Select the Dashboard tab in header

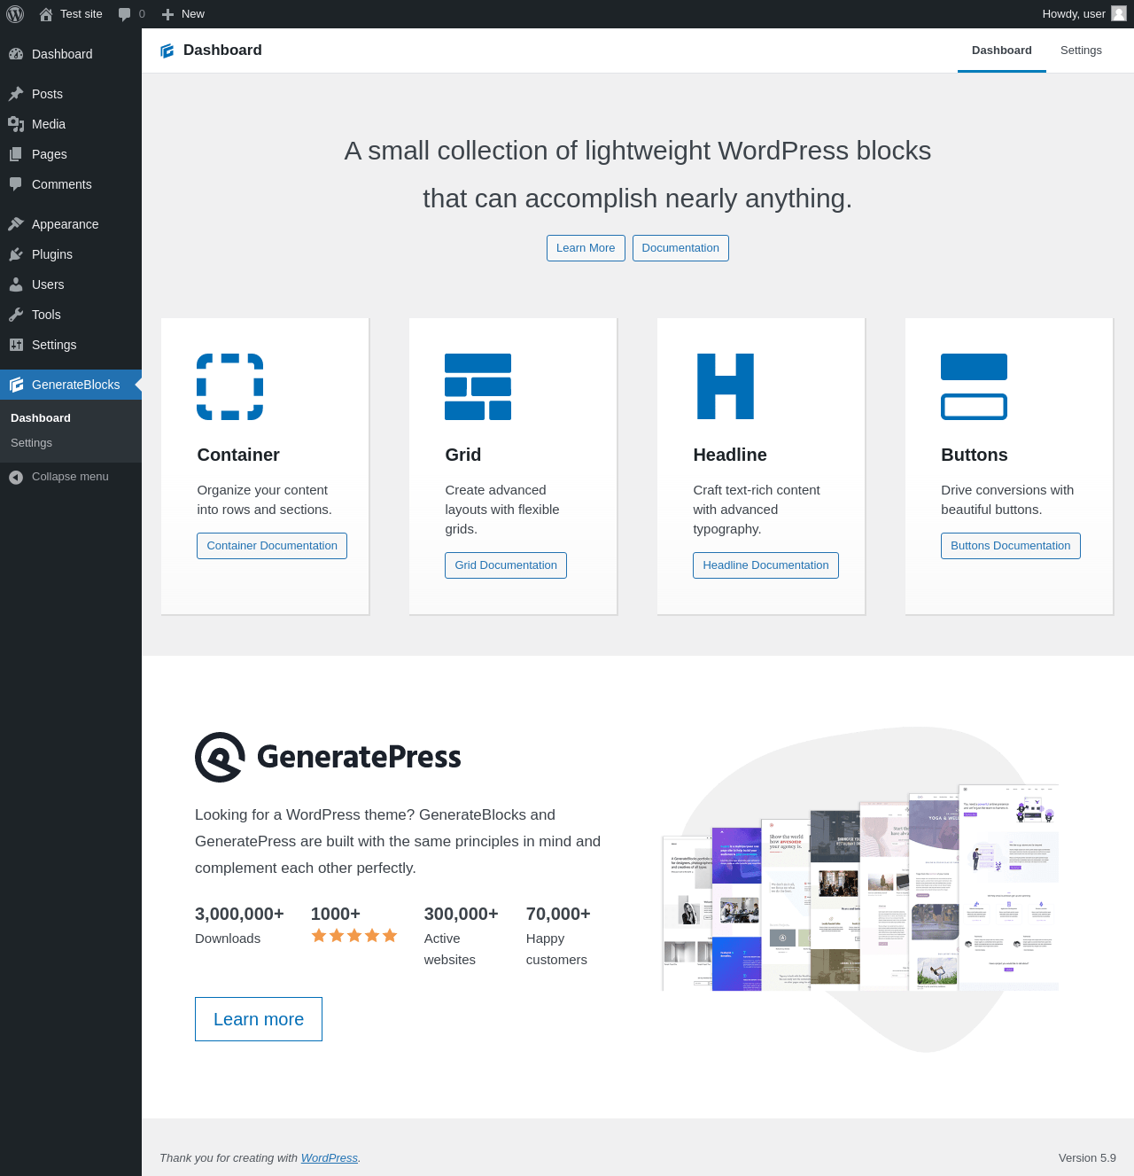click(1002, 51)
